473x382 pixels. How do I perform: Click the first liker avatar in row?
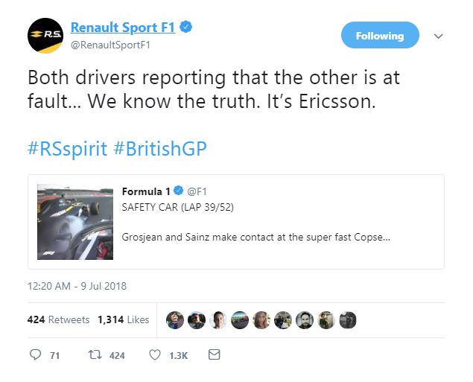(175, 319)
